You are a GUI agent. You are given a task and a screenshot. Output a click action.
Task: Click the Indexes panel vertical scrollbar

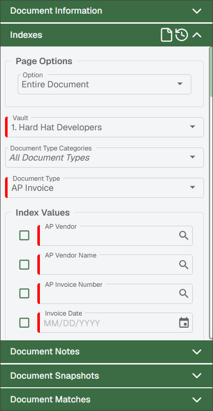[x=211, y=193]
